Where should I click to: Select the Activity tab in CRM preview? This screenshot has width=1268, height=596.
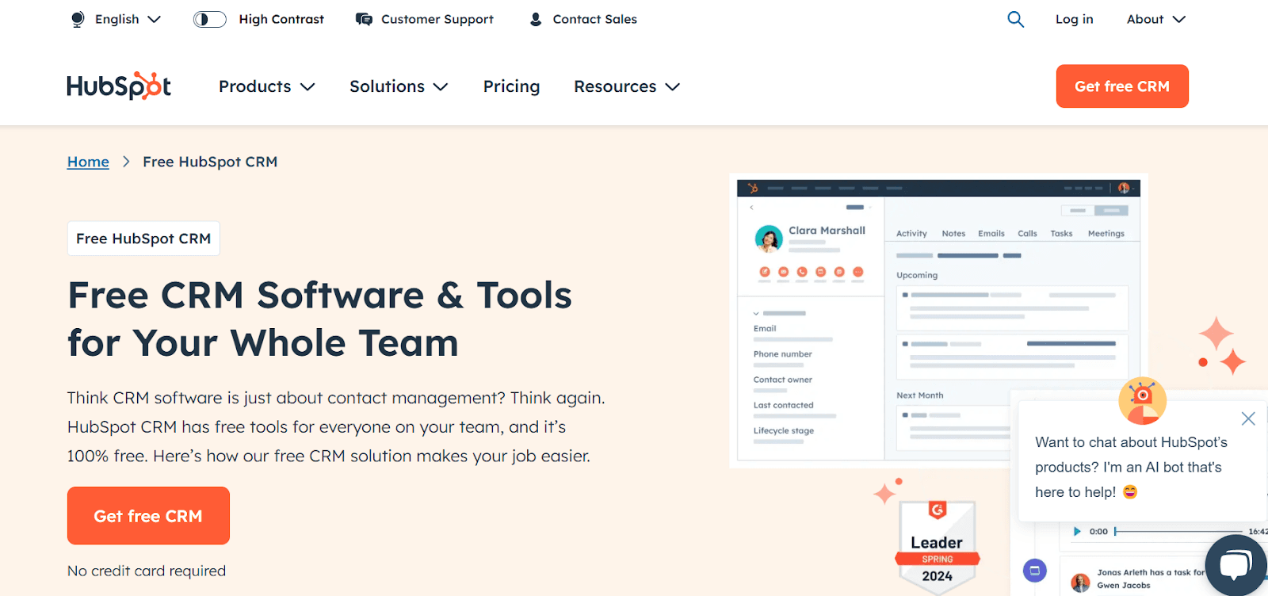[x=911, y=234]
